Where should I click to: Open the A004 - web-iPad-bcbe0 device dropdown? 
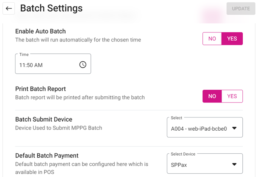200,128
